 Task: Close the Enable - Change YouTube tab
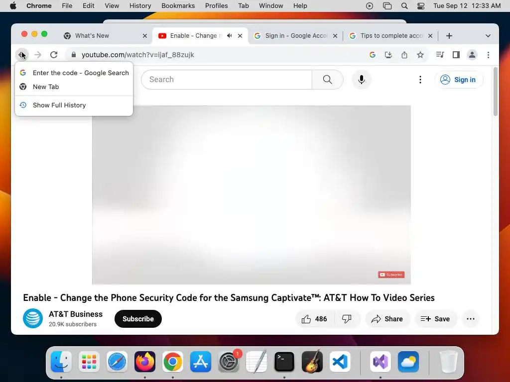tap(240, 36)
